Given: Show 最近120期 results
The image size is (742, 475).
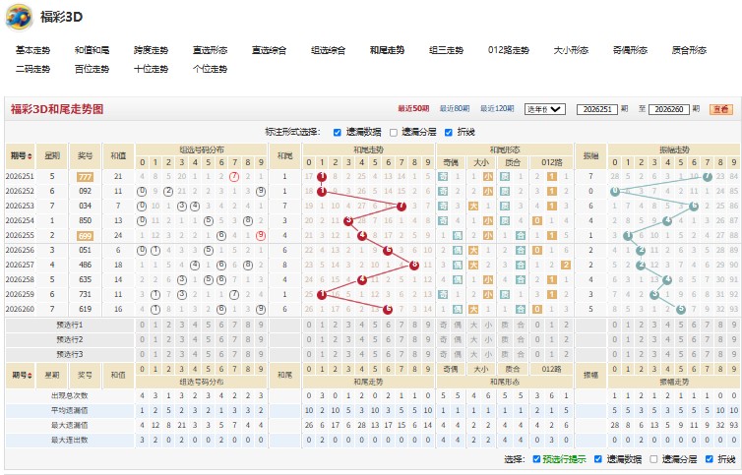Looking at the screenshot, I should [497, 109].
